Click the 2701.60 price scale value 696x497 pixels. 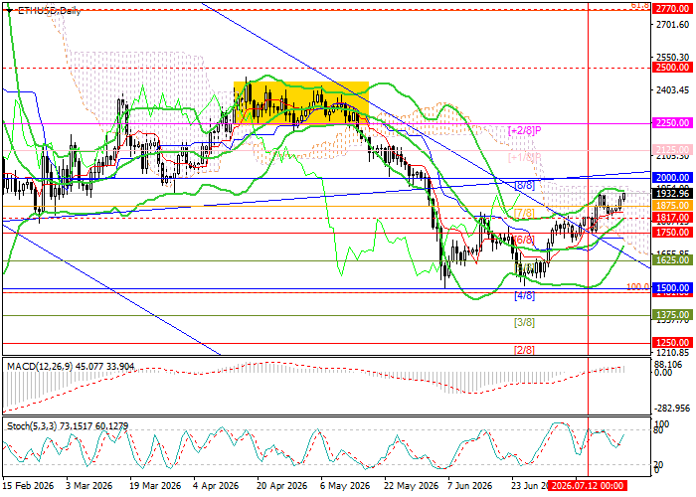[x=672, y=25]
